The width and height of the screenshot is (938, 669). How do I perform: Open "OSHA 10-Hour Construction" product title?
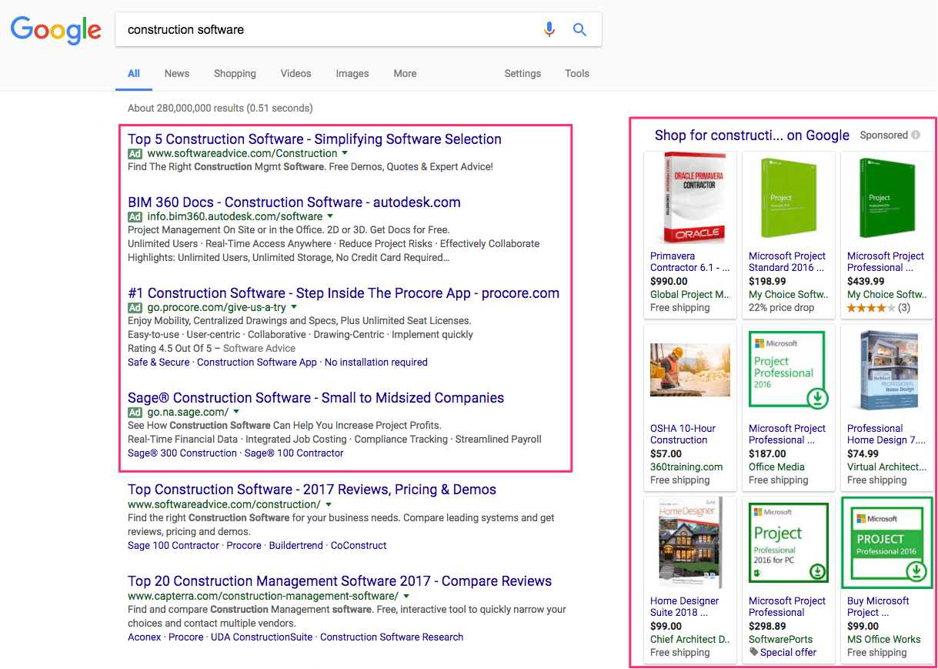point(683,434)
